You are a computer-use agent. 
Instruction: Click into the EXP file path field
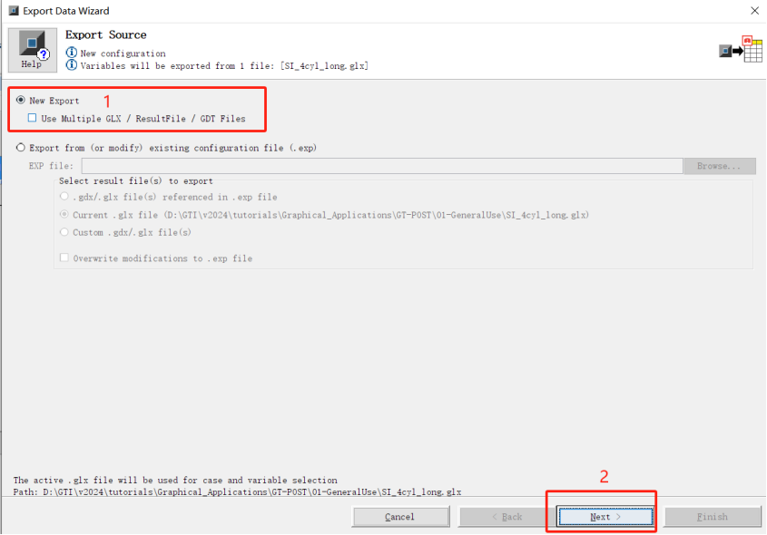pyautogui.click(x=382, y=166)
